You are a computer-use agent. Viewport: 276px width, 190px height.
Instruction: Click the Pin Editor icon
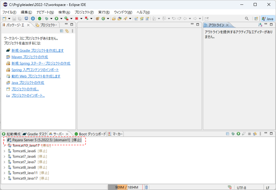coord(207,19)
